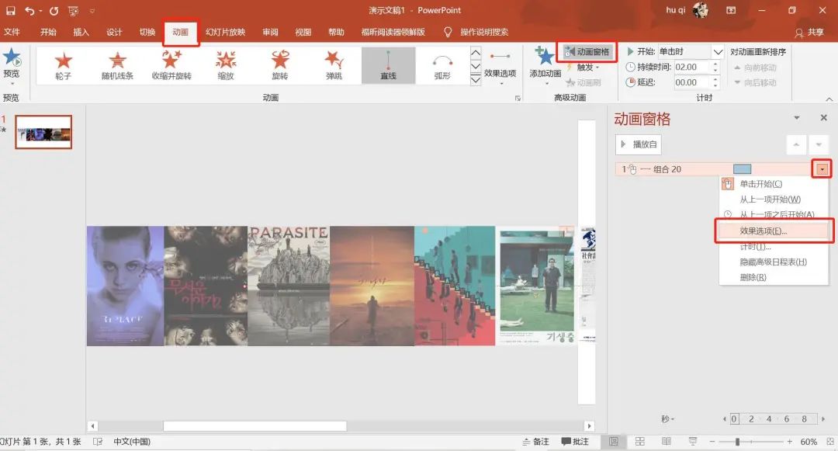Switch to the 插入 insert tab
This screenshot has height=451, width=838.
click(x=81, y=32)
